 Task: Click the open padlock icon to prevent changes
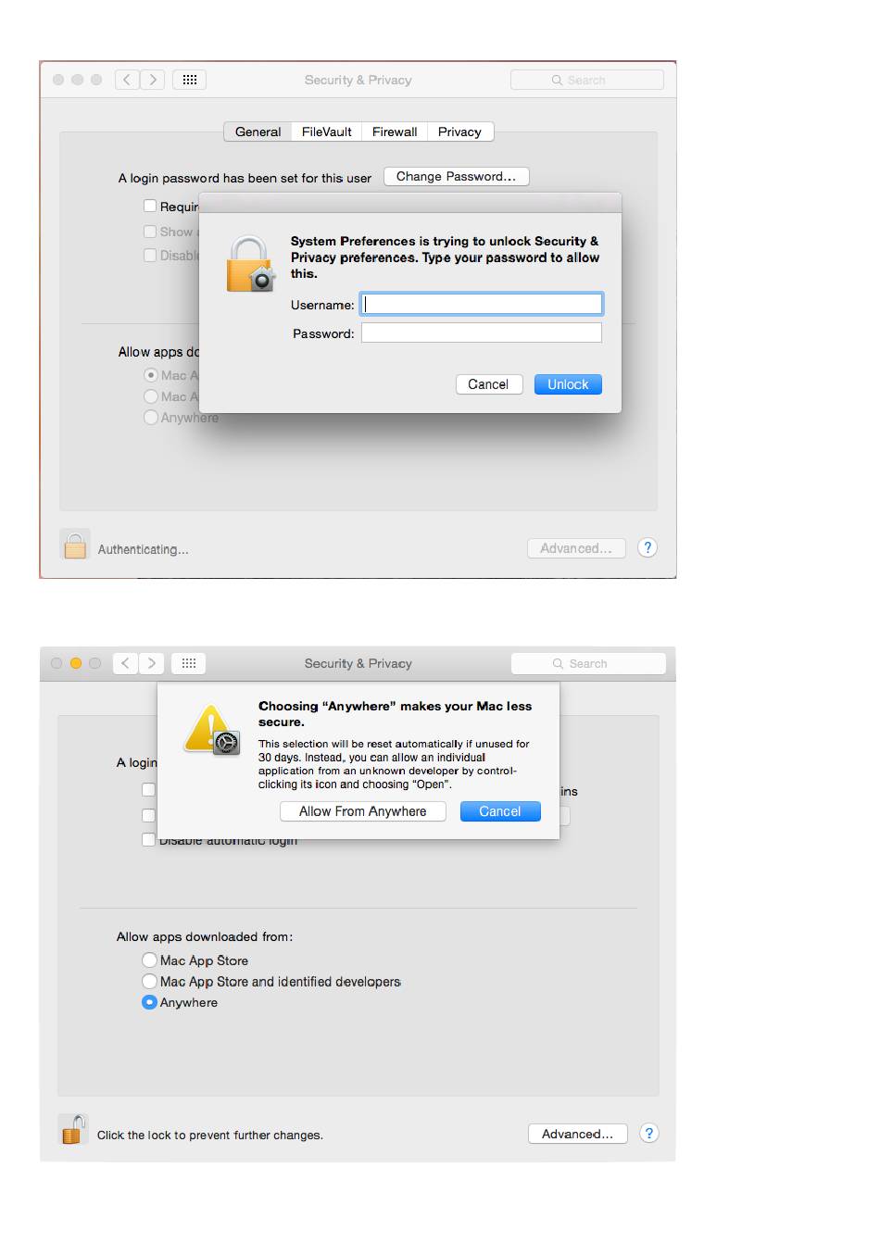(x=73, y=1129)
